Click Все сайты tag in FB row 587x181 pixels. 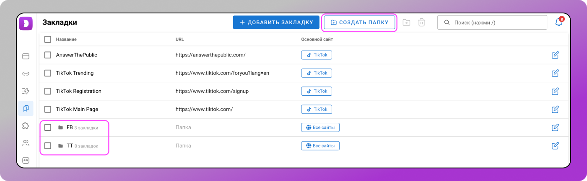tap(320, 127)
